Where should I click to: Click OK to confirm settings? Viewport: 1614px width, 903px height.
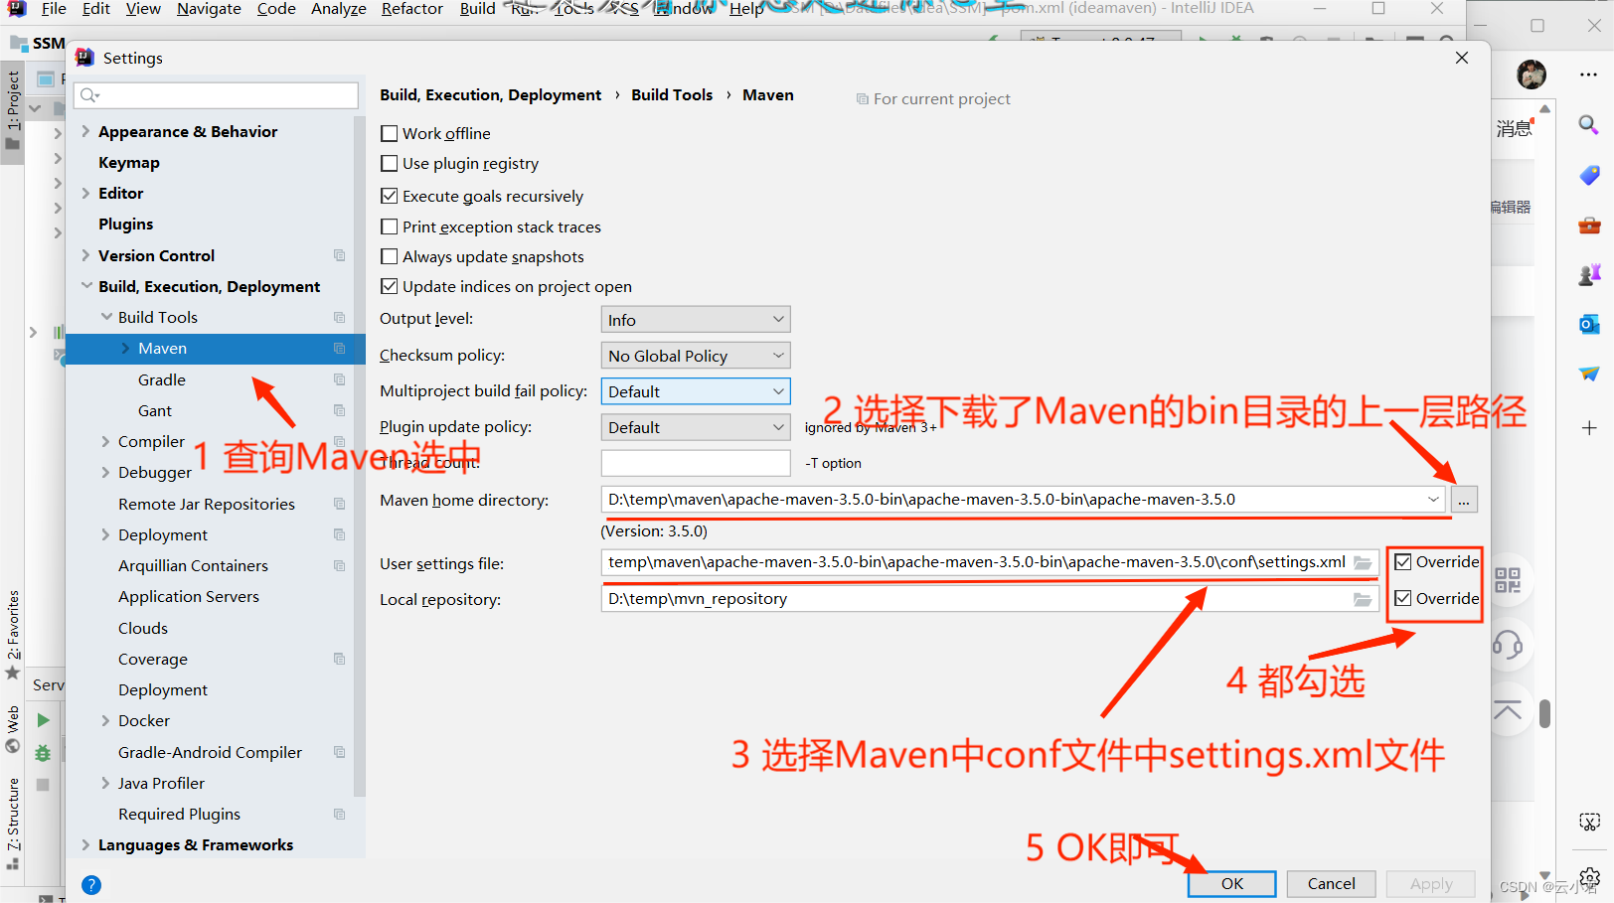(x=1232, y=884)
